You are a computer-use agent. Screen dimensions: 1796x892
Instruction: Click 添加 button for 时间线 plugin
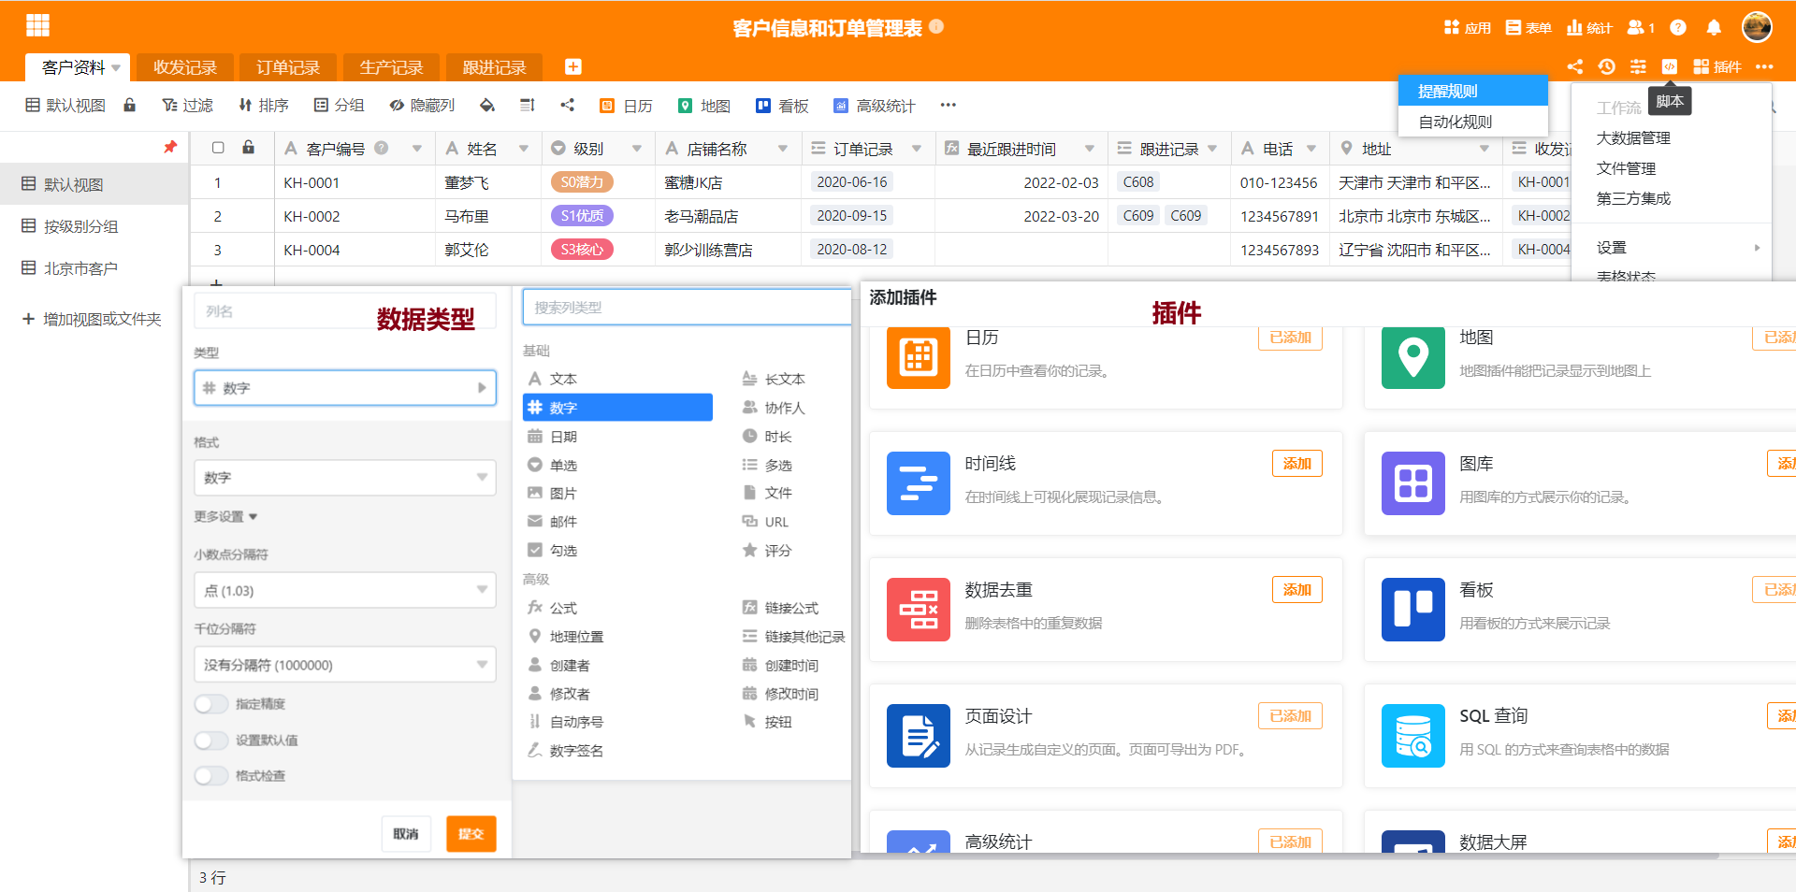point(1297,463)
